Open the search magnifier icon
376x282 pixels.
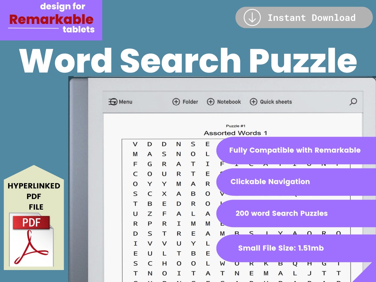[353, 101]
